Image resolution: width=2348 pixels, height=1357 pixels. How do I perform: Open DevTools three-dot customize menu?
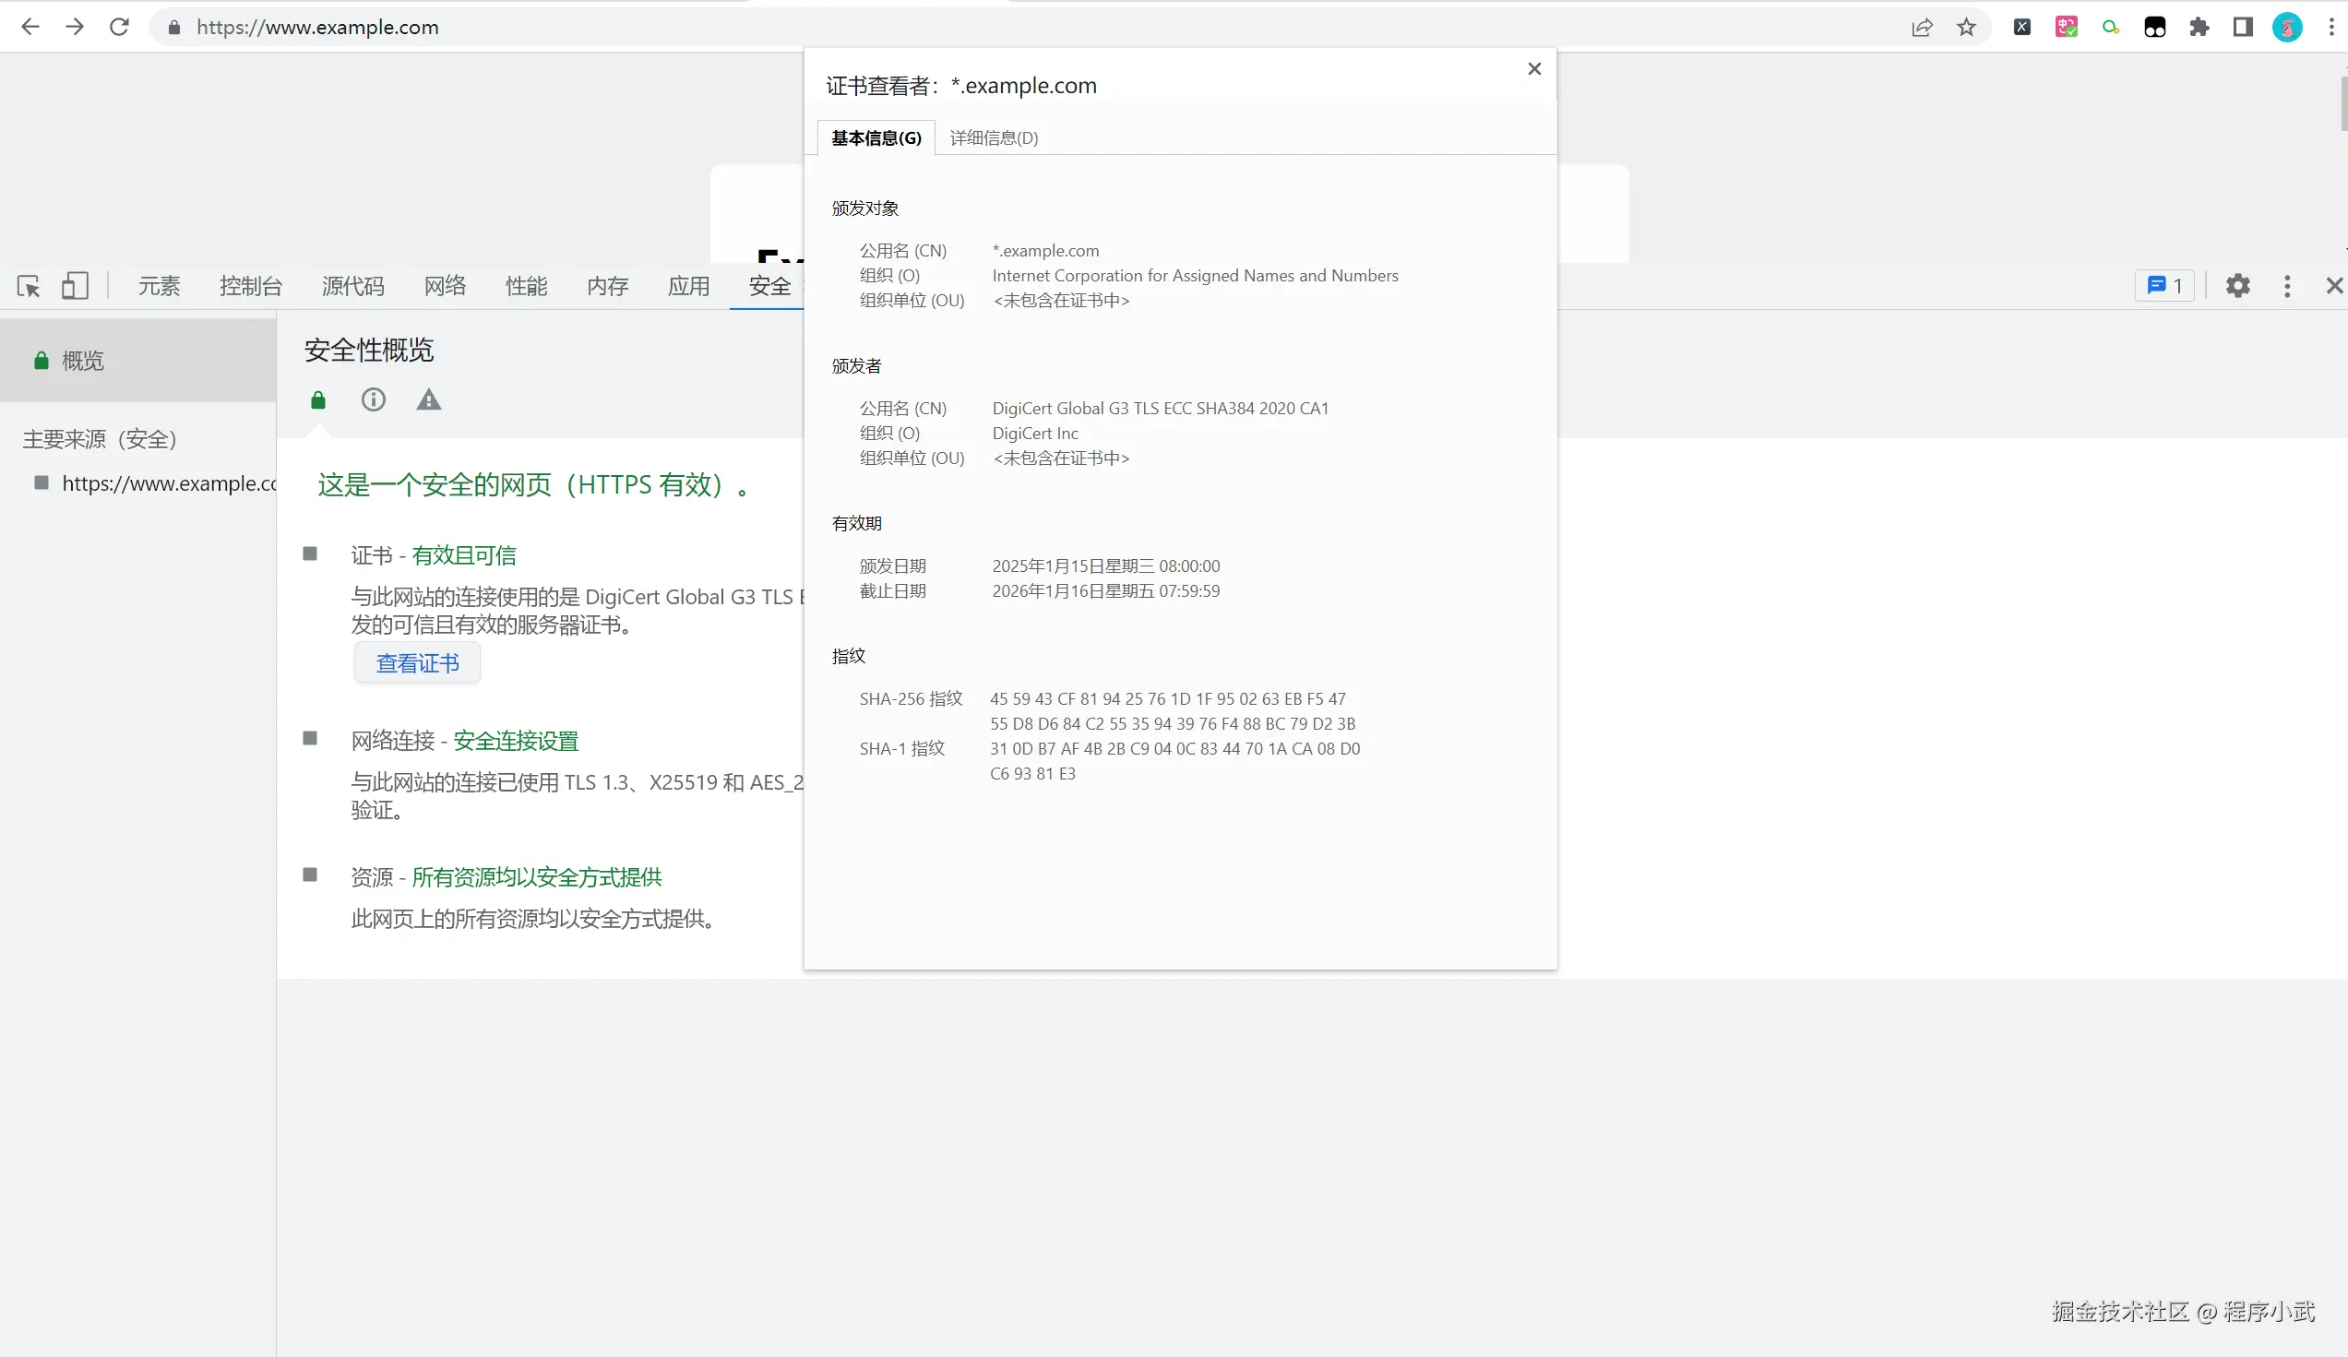click(2286, 286)
